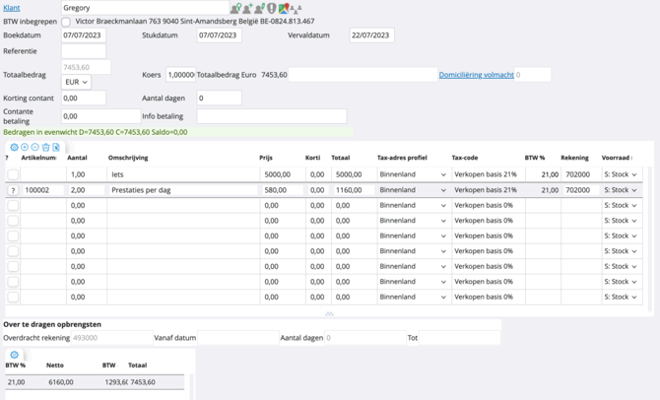Screen dimensions: 660x400
Task: Tick the checkbox on the third article row
Action: click(x=13, y=206)
